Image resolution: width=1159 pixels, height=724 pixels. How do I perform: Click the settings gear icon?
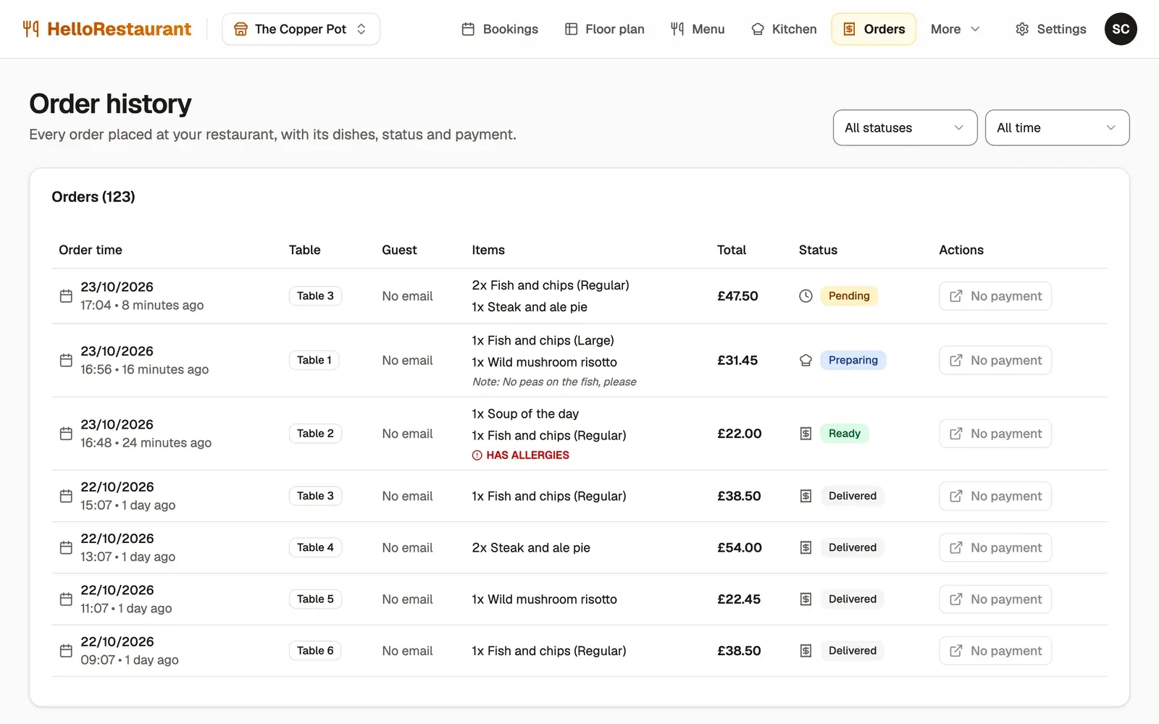tap(1022, 29)
